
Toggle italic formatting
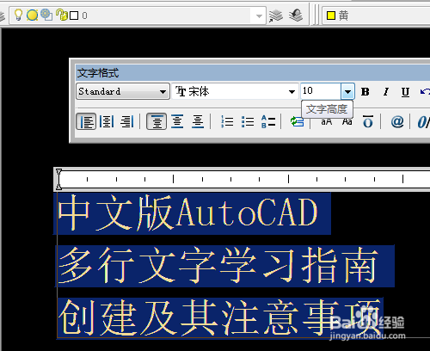pos(386,92)
